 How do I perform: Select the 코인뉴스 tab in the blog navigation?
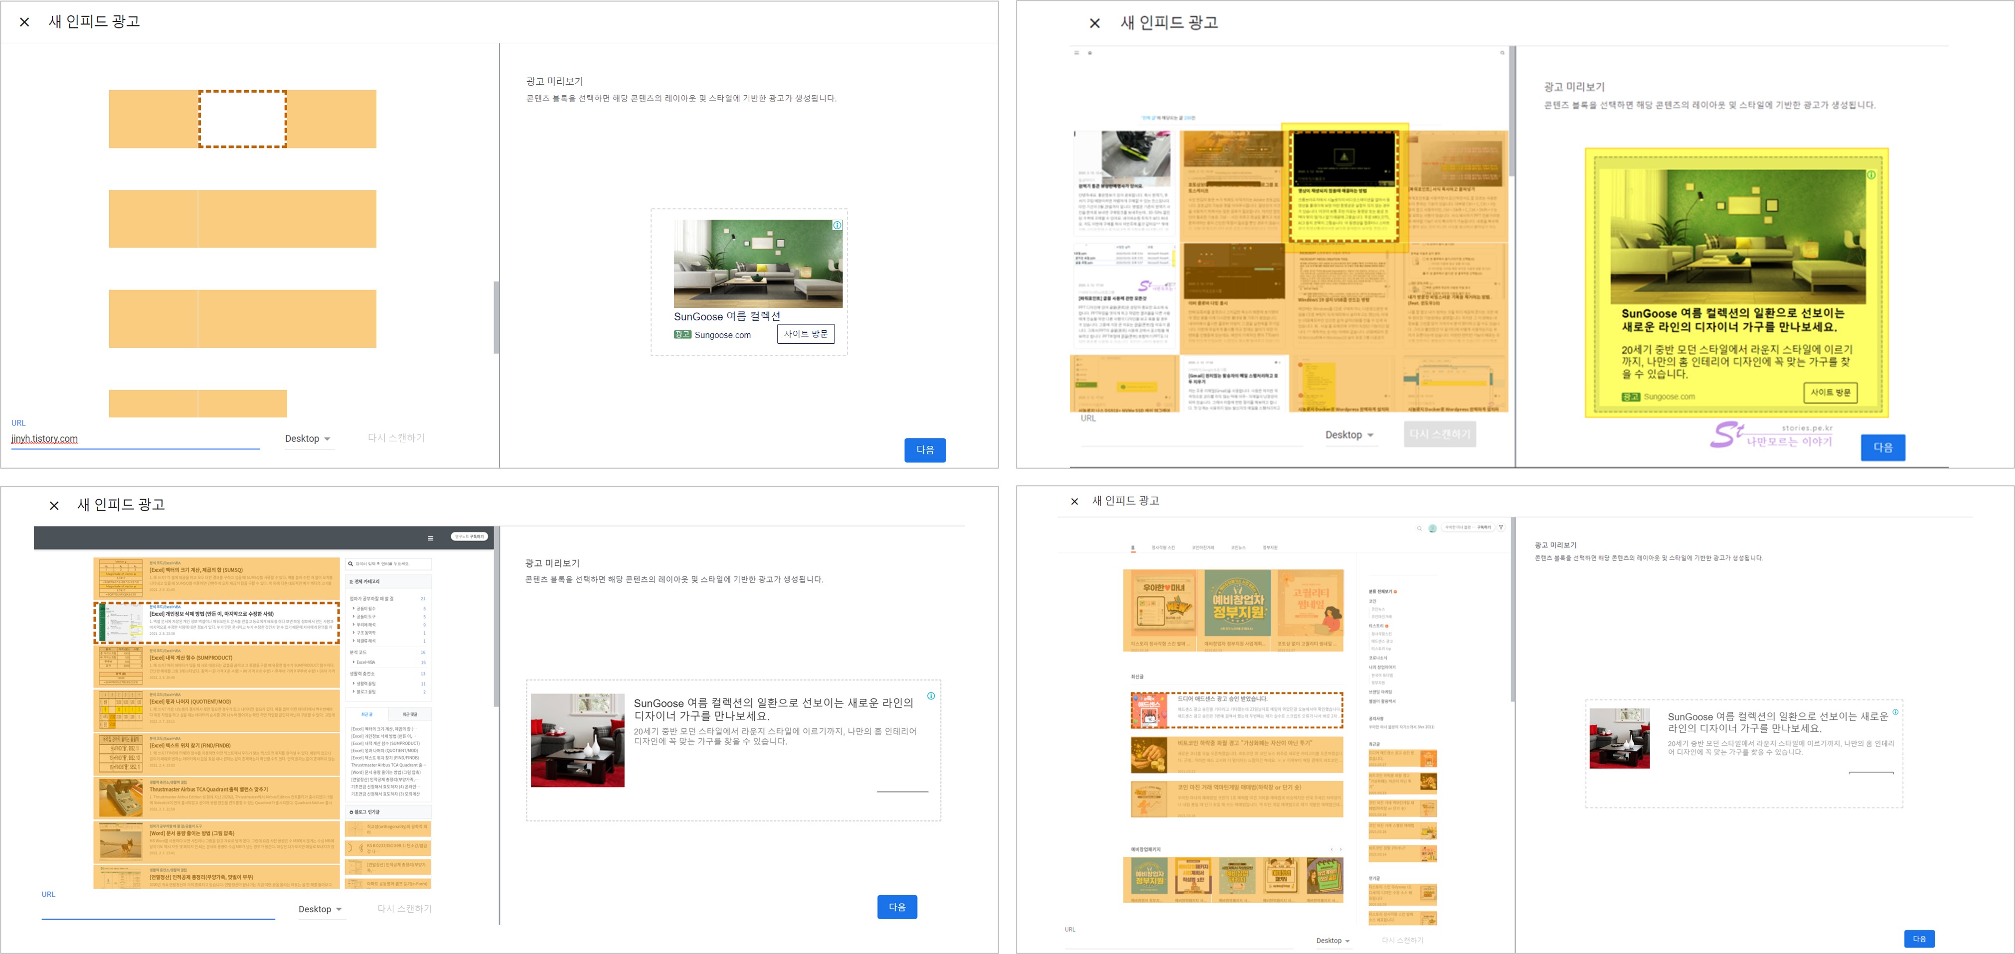click(x=1238, y=547)
